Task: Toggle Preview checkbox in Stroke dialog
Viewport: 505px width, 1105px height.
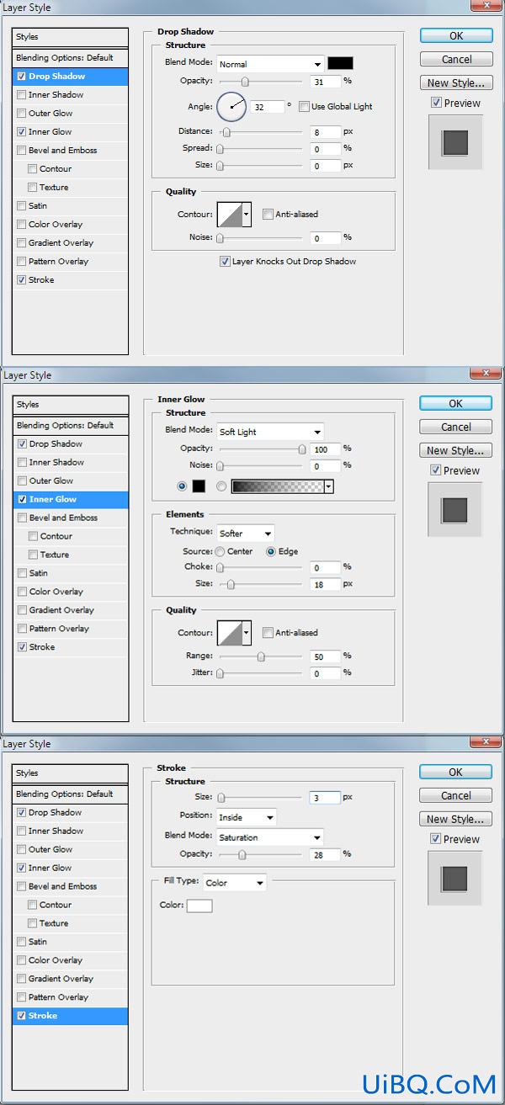Action: coord(436,838)
